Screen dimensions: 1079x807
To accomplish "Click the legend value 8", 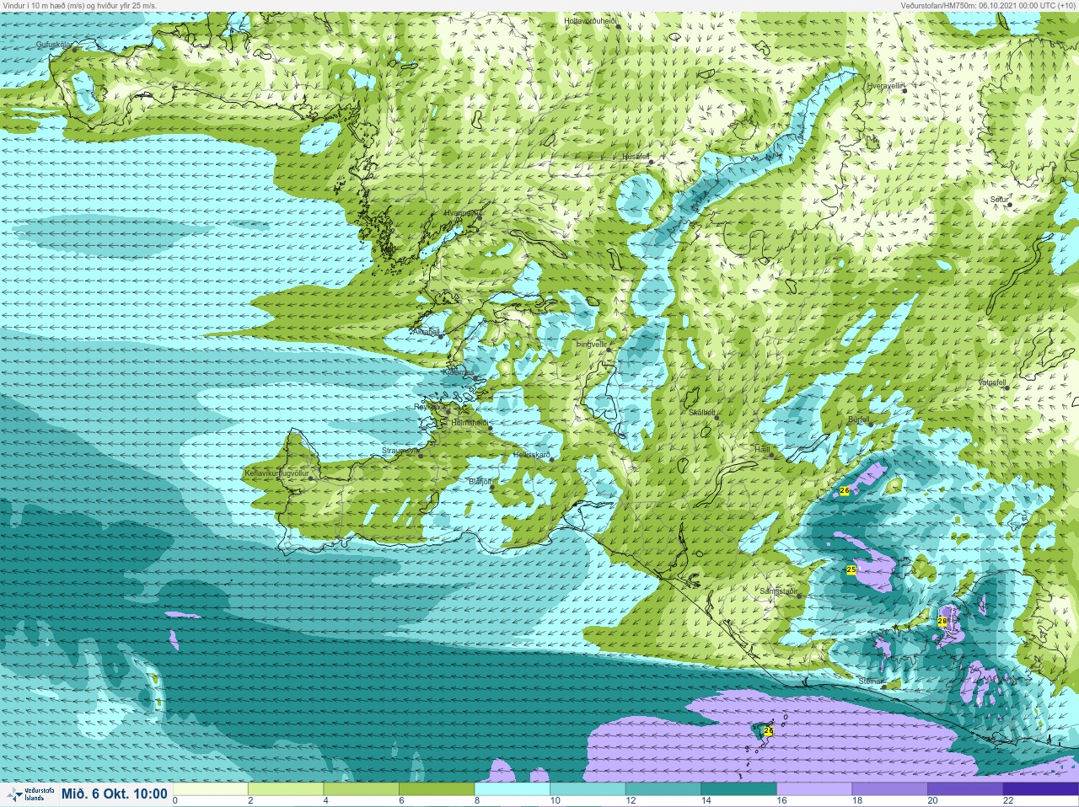I will [x=478, y=801].
